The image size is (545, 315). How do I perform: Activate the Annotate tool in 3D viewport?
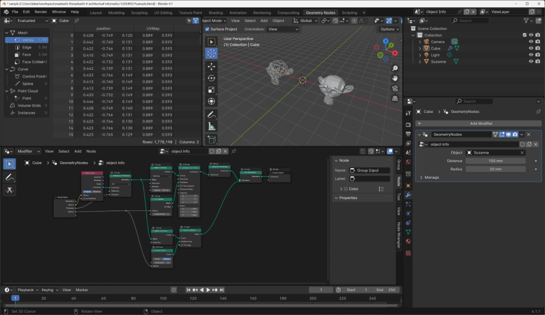[x=212, y=115]
